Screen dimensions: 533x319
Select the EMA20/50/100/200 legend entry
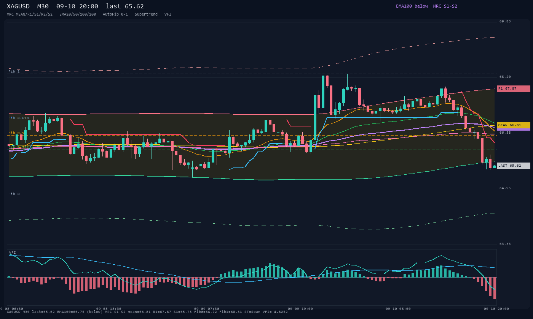coord(78,14)
